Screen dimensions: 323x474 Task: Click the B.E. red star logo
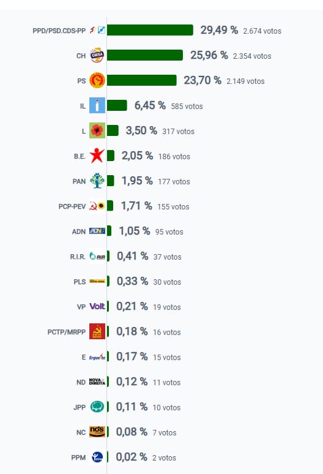pyautogui.click(x=97, y=156)
